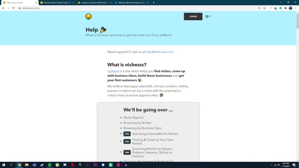Click the nichesss money-face logo

click(x=88, y=17)
